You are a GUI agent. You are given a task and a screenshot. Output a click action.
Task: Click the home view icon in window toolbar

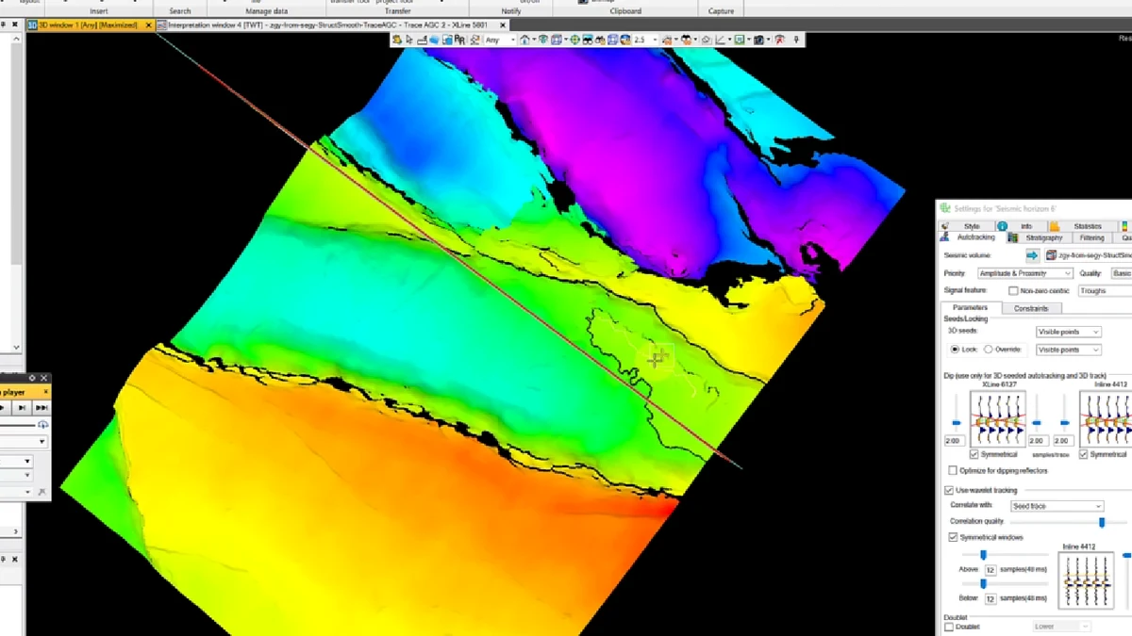(x=524, y=40)
